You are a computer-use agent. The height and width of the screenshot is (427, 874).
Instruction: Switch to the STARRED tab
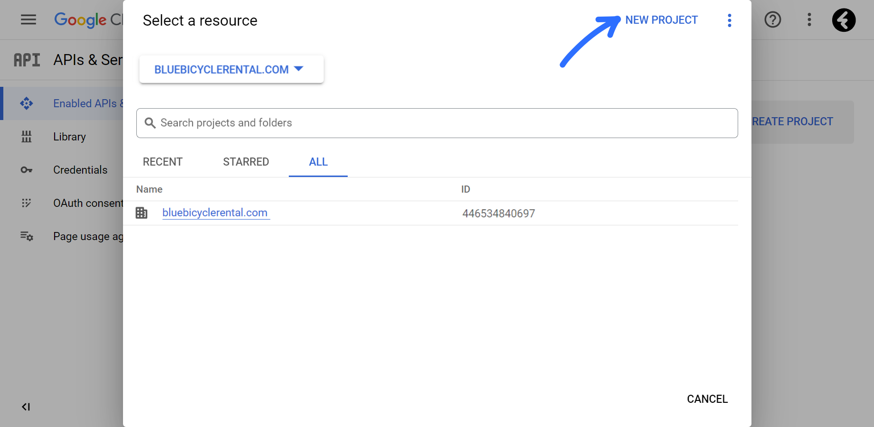click(x=246, y=162)
